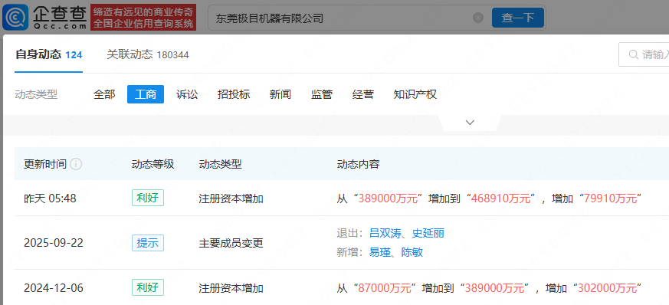Select the 新闻 filter

pos(280,94)
